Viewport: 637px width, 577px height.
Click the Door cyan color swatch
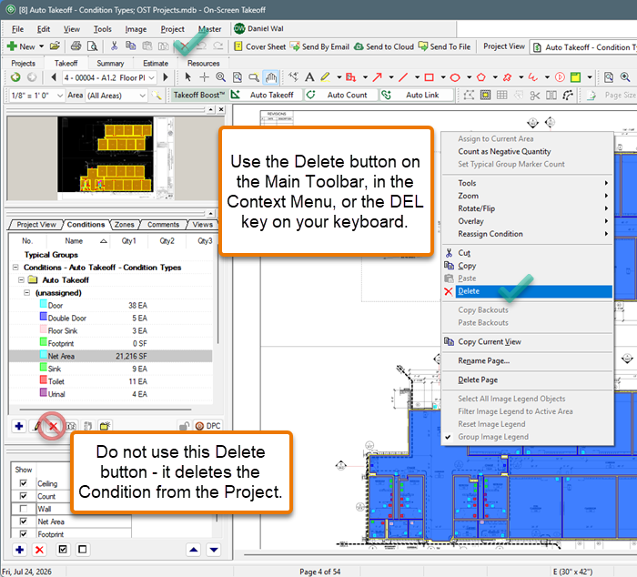(x=44, y=304)
